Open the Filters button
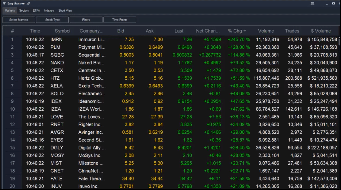The height and width of the screenshot is (190, 341). pos(86,20)
